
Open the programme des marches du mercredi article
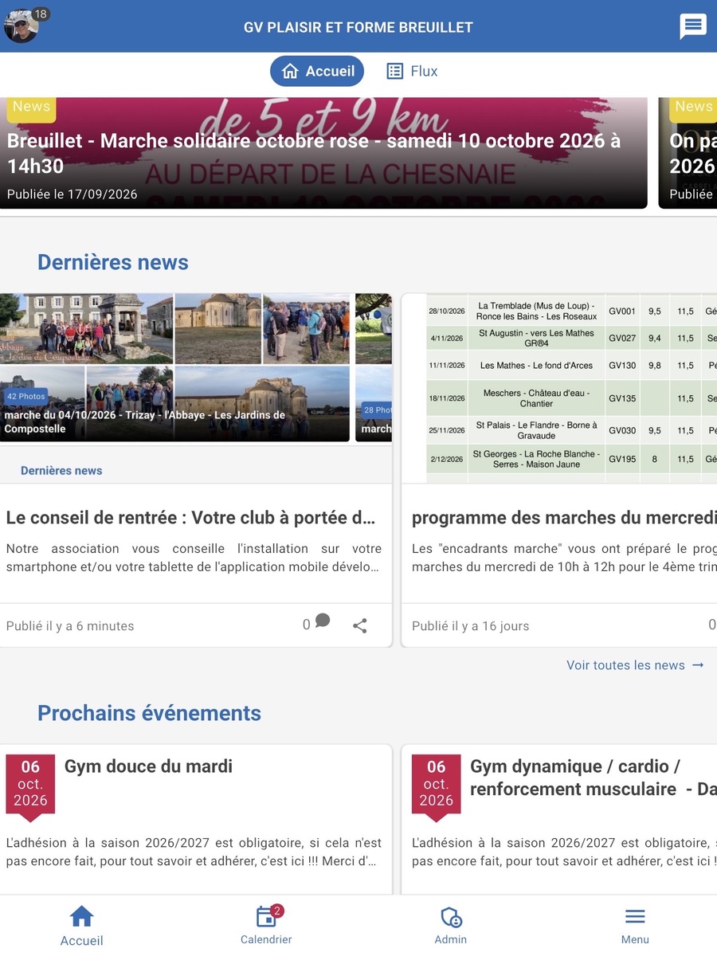tap(564, 518)
